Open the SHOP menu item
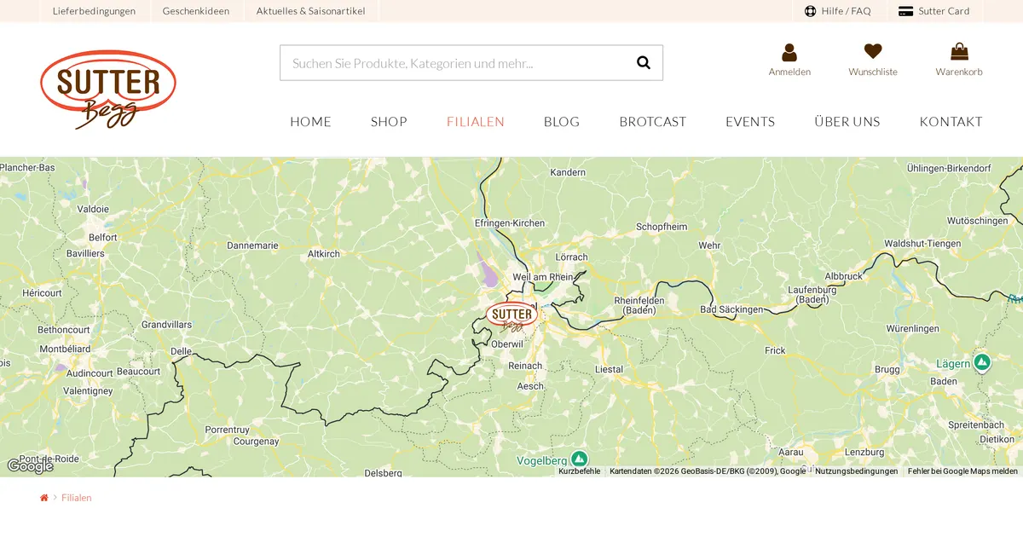This screenshot has height=537, width=1023. click(389, 122)
